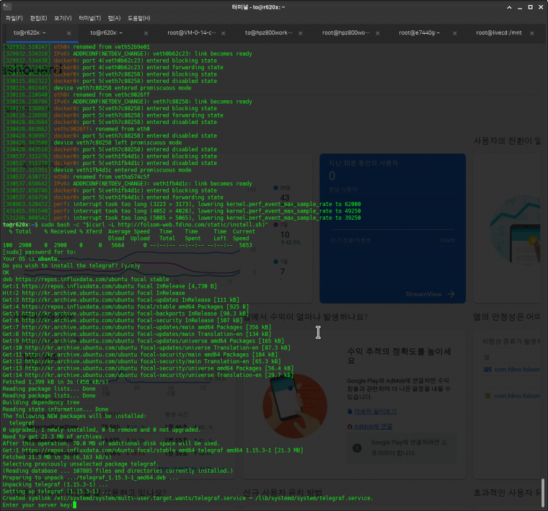Click the 'sample_rate to 39250' perf line
This screenshot has width=548, height=511.
click(182, 218)
